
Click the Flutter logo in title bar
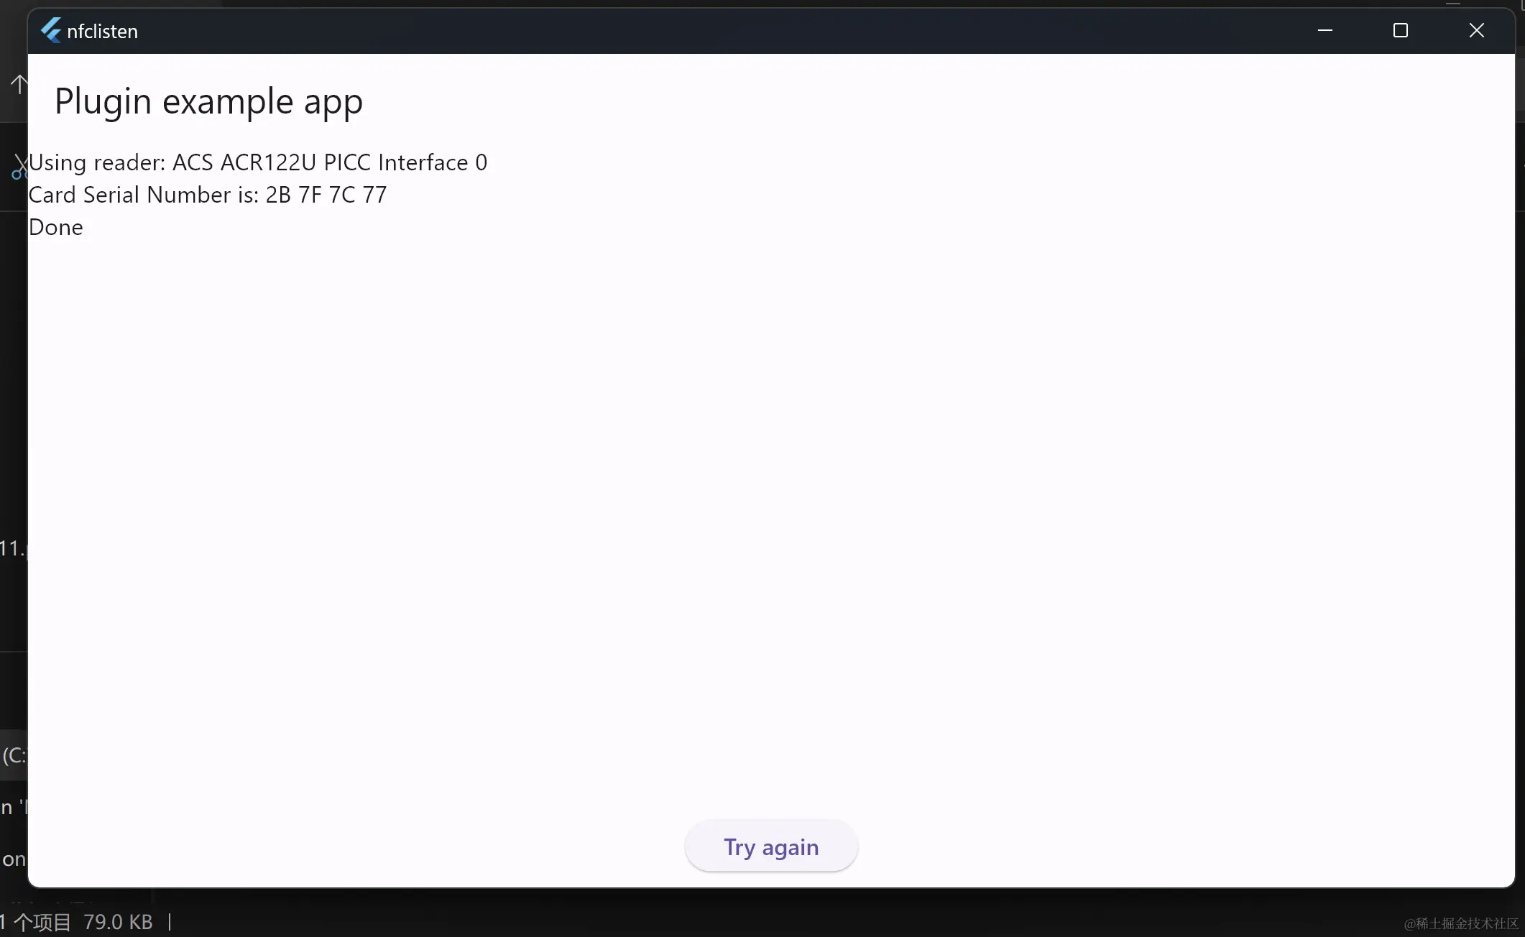click(x=51, y=31)
